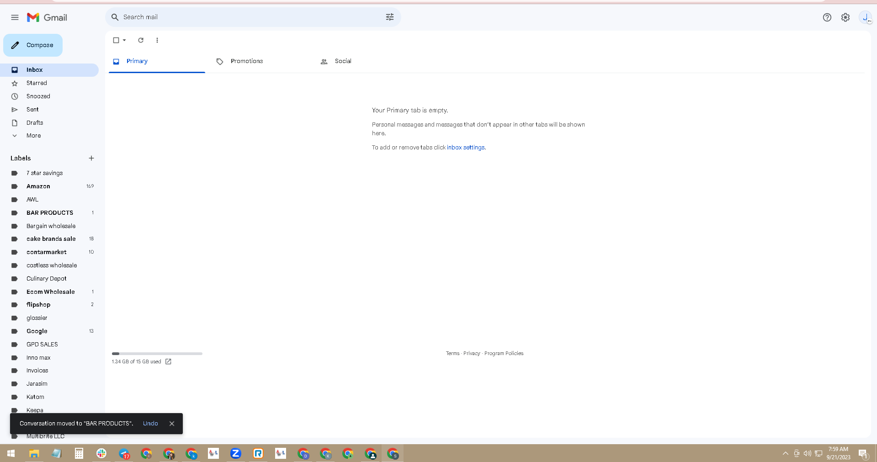The width and height of the screenshot is (877, 462).
Task: Click the storage usage progress bar
Action: point(157,354)
